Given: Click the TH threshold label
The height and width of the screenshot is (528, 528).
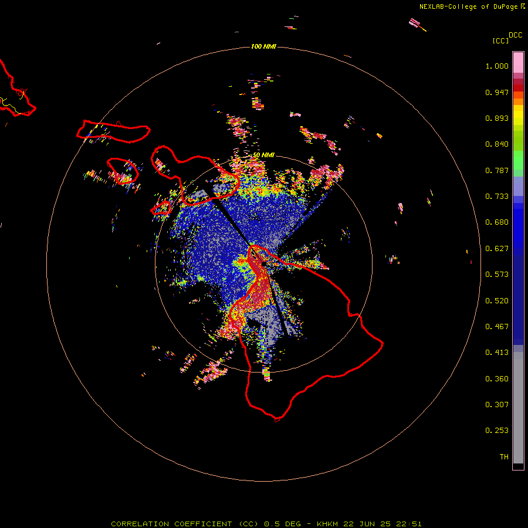Looking at the screenshot, I should coord(504,457).
